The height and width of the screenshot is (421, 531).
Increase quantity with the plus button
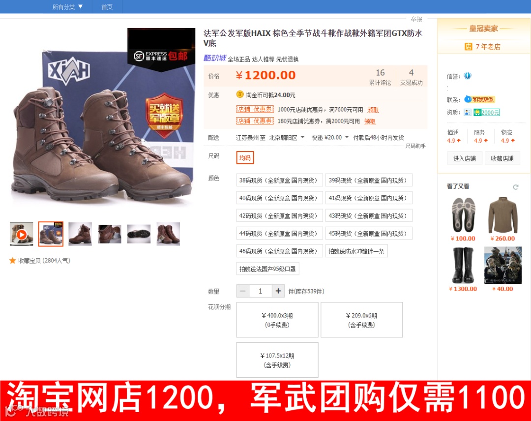pos(278,291)
